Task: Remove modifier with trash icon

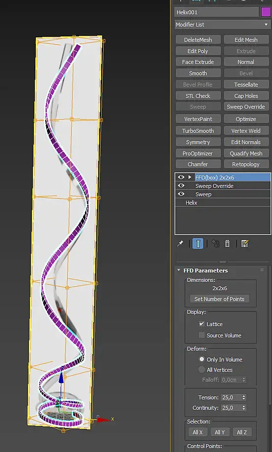Action: point(227,243)
